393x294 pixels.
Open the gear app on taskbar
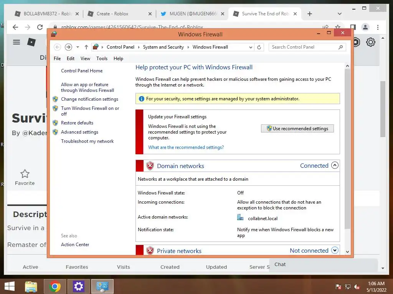78,286
